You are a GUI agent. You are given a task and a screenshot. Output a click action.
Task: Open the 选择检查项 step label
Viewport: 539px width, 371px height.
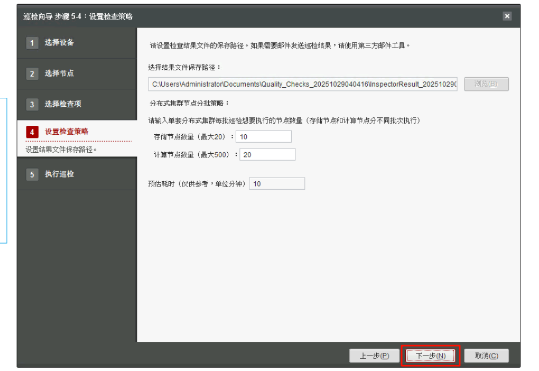(63, 104)
